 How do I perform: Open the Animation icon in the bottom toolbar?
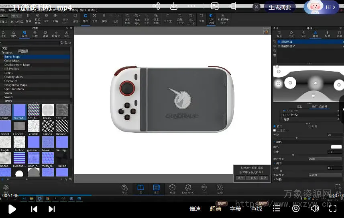coord(172,188)
